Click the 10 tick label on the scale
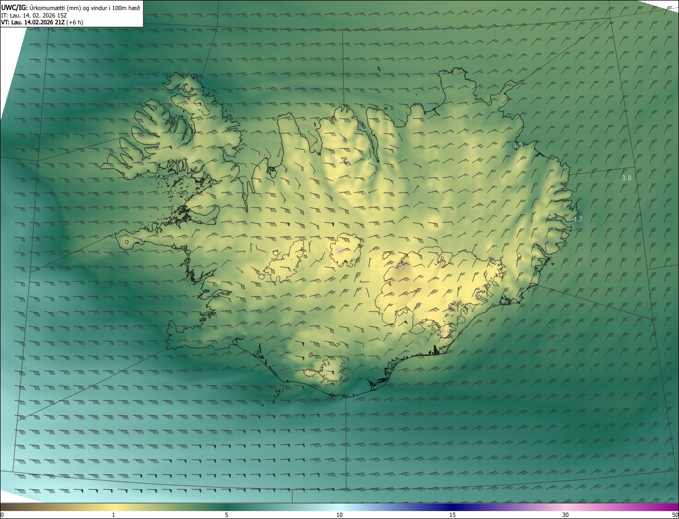 click(x=339, y=515)
